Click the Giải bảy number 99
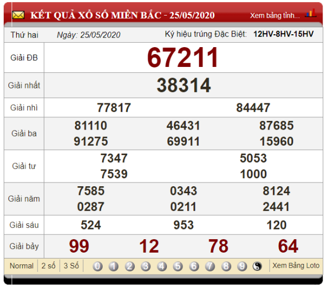The height and width of the screenshot is (289, 328). pos(79,246)
